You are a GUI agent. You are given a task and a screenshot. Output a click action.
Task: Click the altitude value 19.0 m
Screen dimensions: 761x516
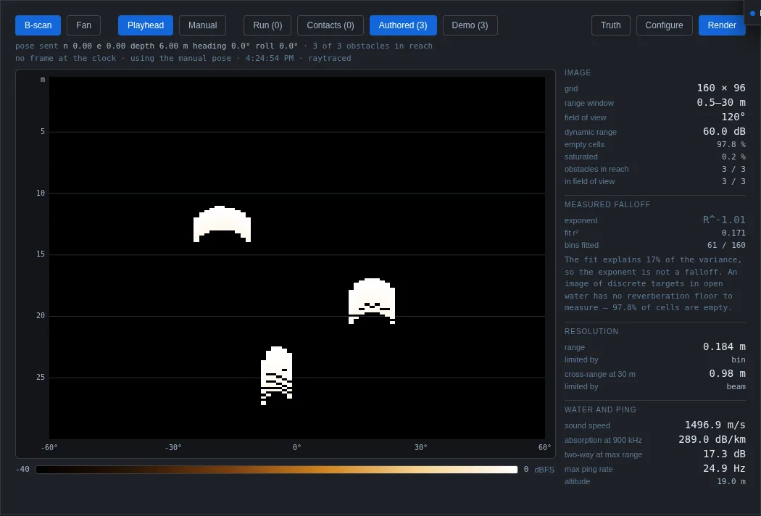(x=731, y=481)
